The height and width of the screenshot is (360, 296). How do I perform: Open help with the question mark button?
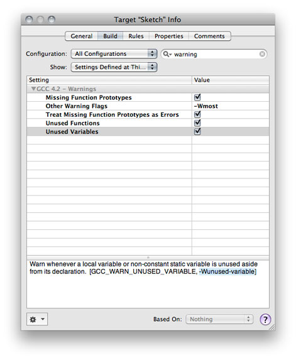[x=265, y=319]
